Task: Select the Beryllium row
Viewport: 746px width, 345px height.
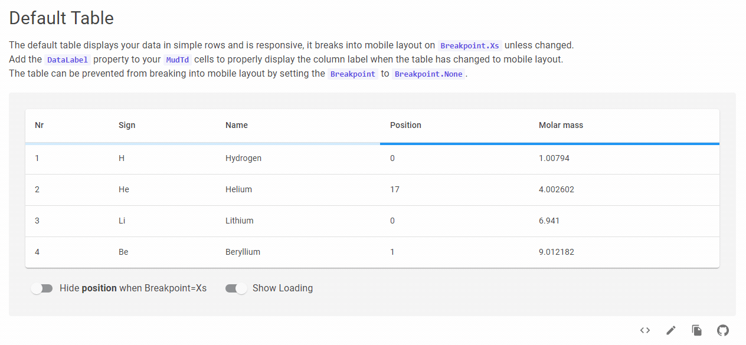Action: tap(372, 252)
